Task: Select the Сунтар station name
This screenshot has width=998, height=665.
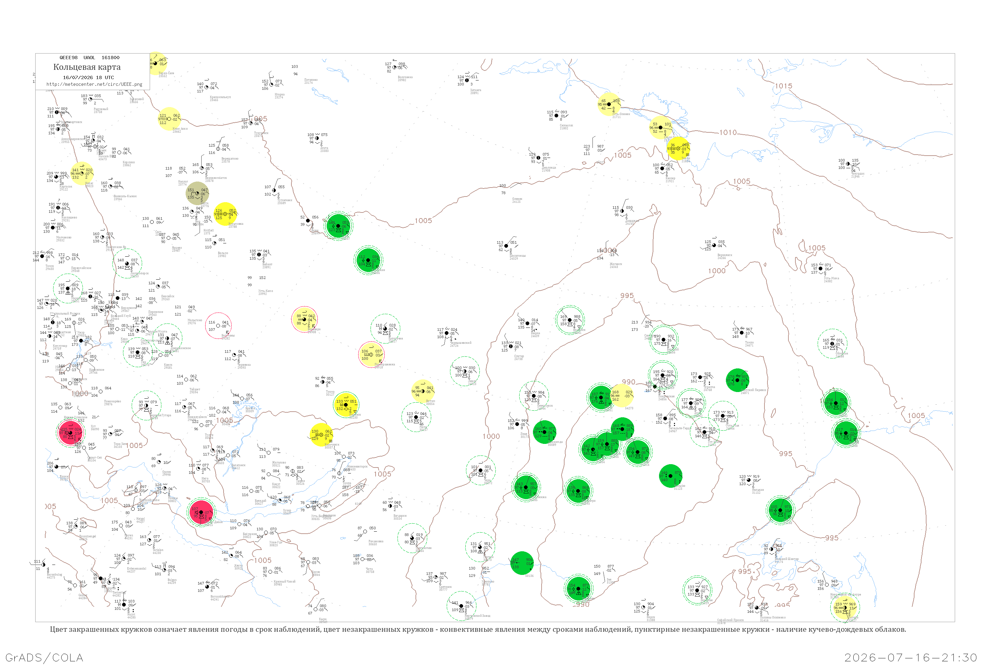Action: click(519, 356)
